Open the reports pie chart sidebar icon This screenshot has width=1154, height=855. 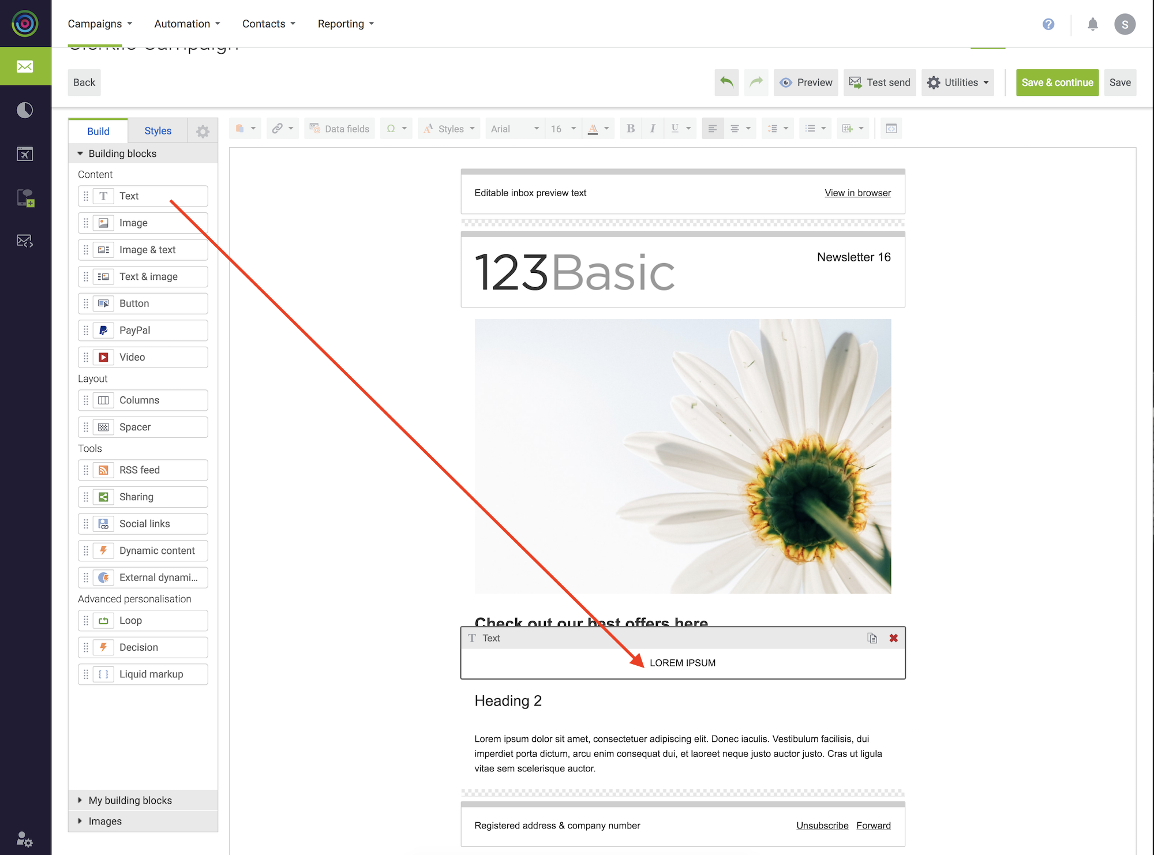pos(25,110)
